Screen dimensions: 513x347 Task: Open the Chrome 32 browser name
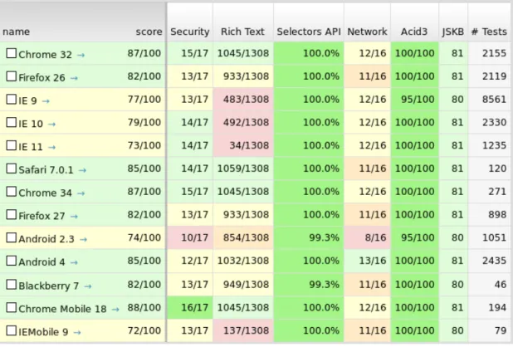(x=45, y=55)
